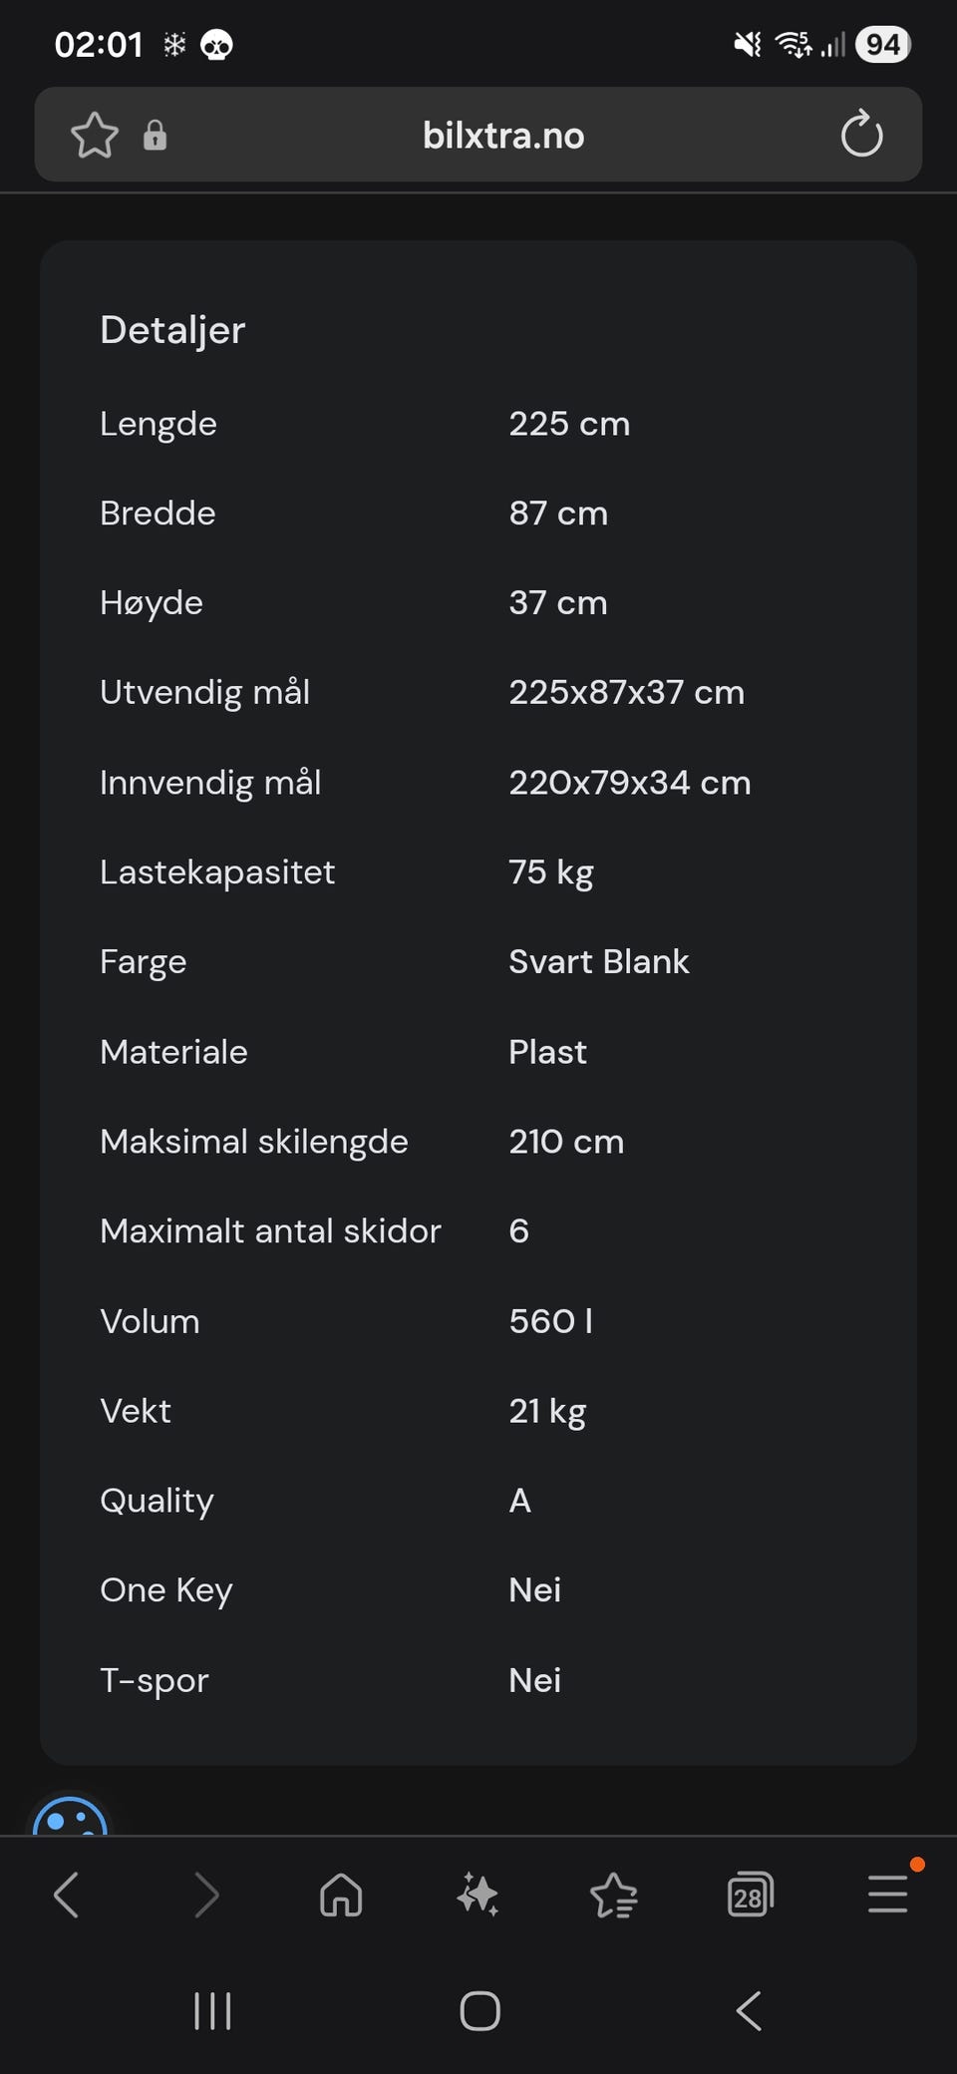Reload the page with refresh icon
This screenshot has width=957, height=2074.
tap(861, 135)
